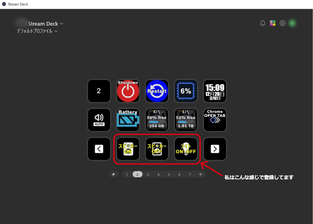
Task: Select the C:\ drive free space key
Action: pos(157,120)
